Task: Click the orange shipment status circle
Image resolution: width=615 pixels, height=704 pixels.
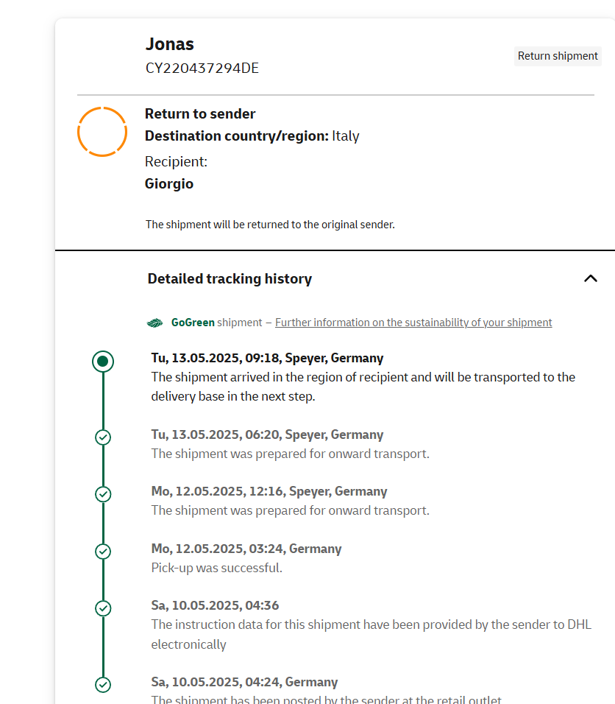Action: 102,132
